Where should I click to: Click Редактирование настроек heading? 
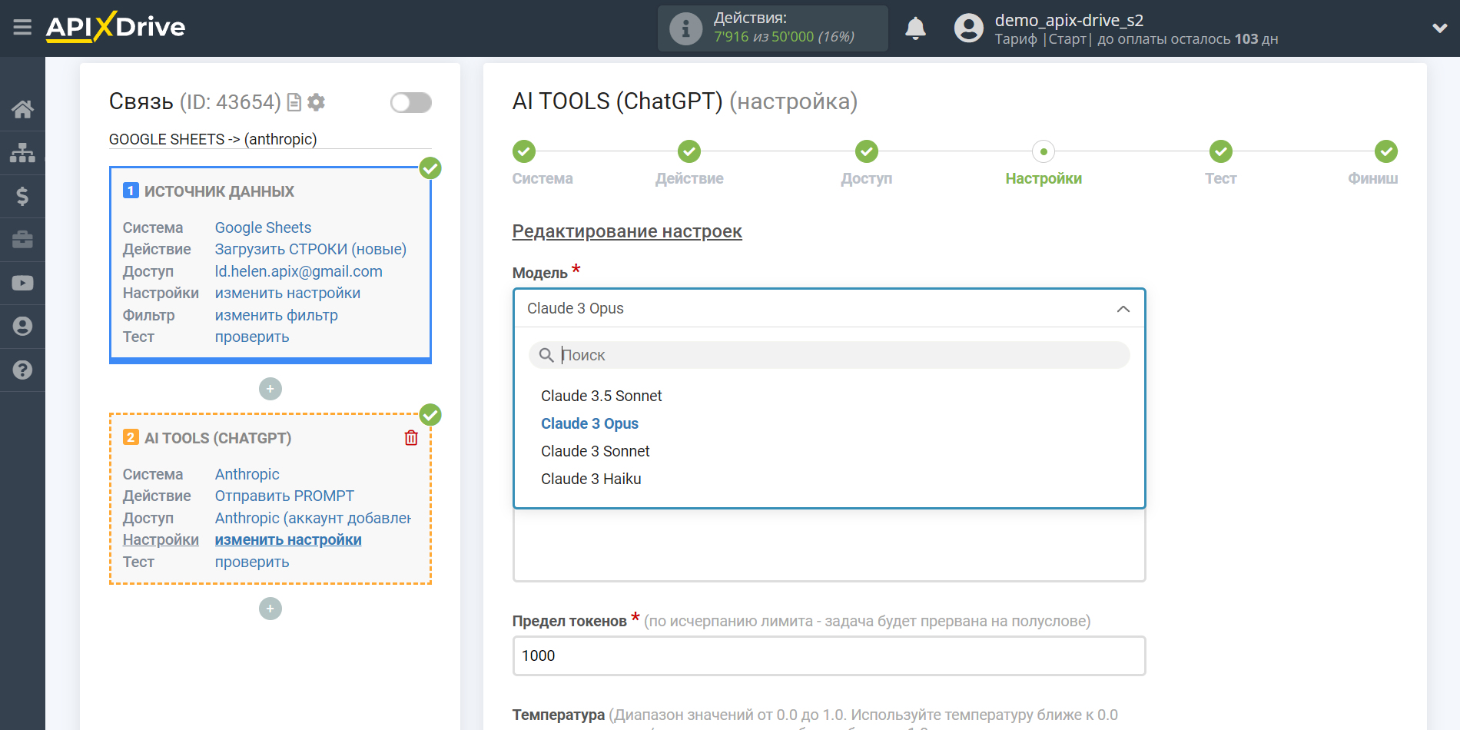click(x=627, y=231)
